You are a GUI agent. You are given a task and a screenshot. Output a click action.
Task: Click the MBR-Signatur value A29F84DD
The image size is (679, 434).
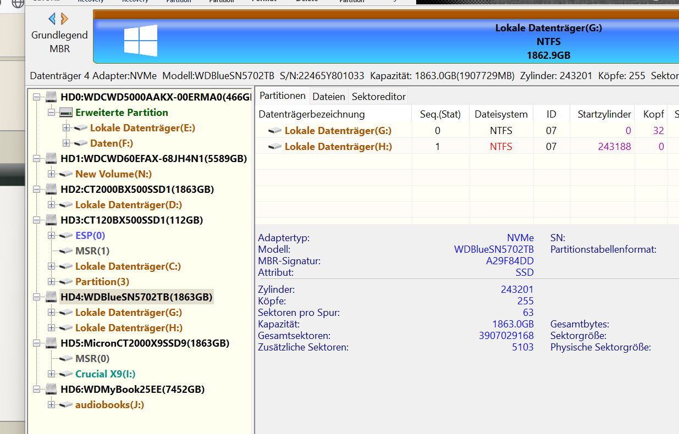(510, 261)
